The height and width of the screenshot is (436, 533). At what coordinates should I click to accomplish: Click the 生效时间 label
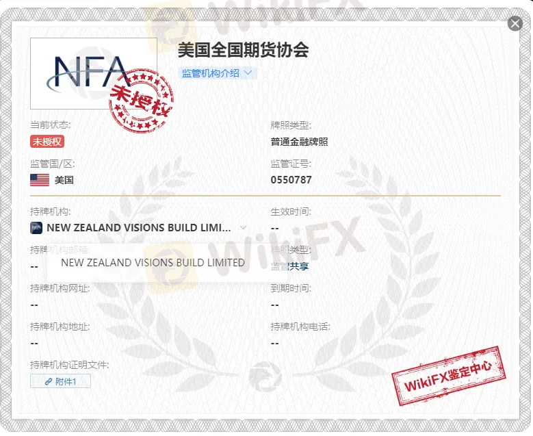click(x=291, y=211)
